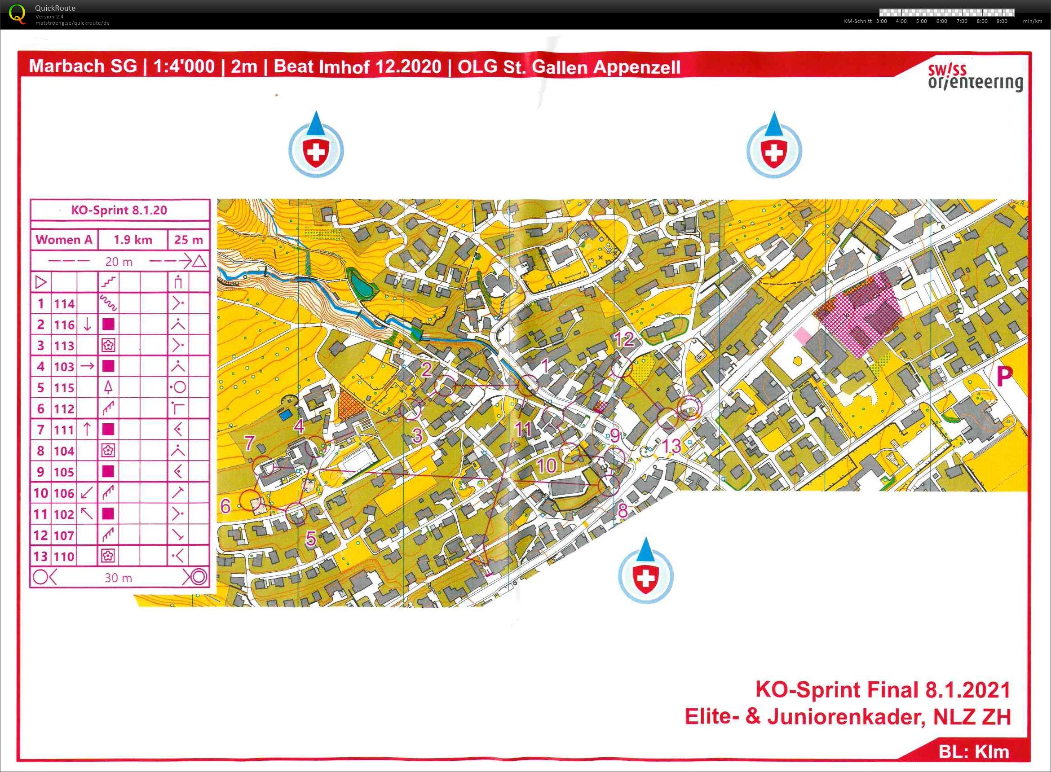The height and width of the screenshot is (772, 1051).
Task: Click control number 10 on the map
Action: [547, 465]
